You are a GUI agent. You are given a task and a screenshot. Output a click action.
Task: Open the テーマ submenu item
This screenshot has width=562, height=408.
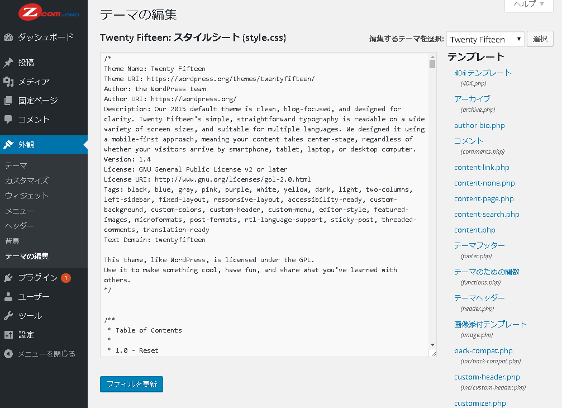pos(16,165)
